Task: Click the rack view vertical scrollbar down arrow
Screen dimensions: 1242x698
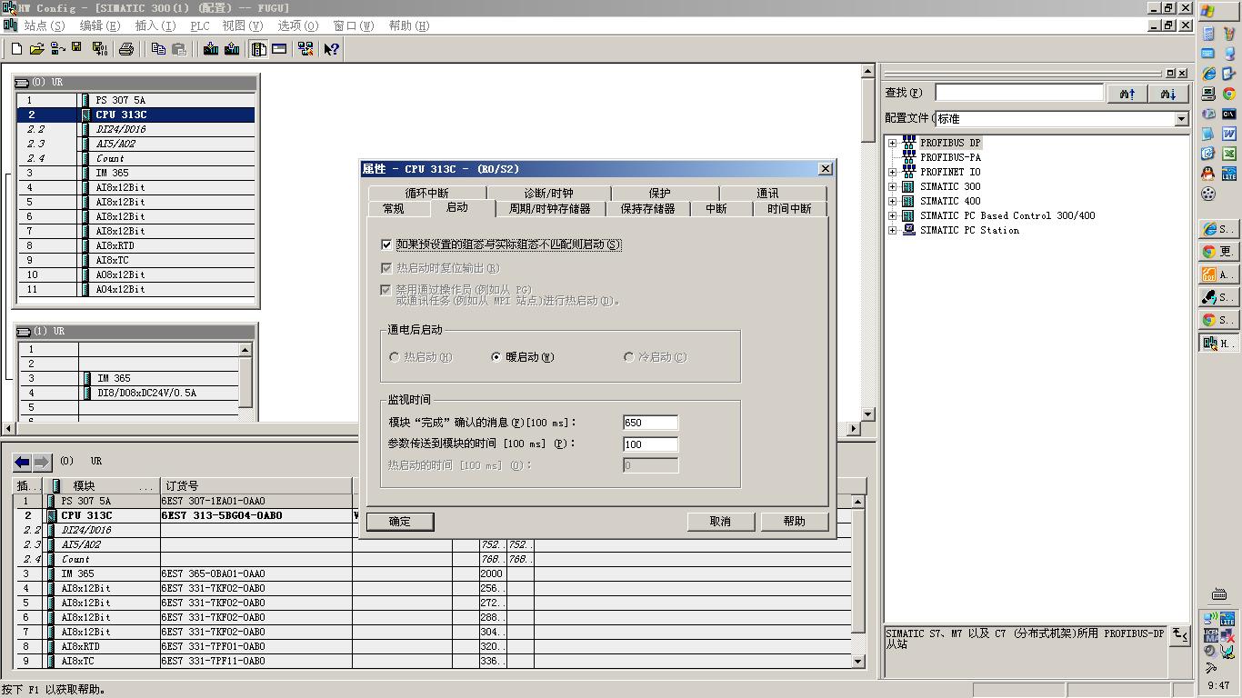Action: (867, 414)
